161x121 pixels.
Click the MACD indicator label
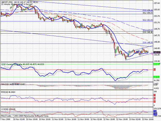(13, 84)
